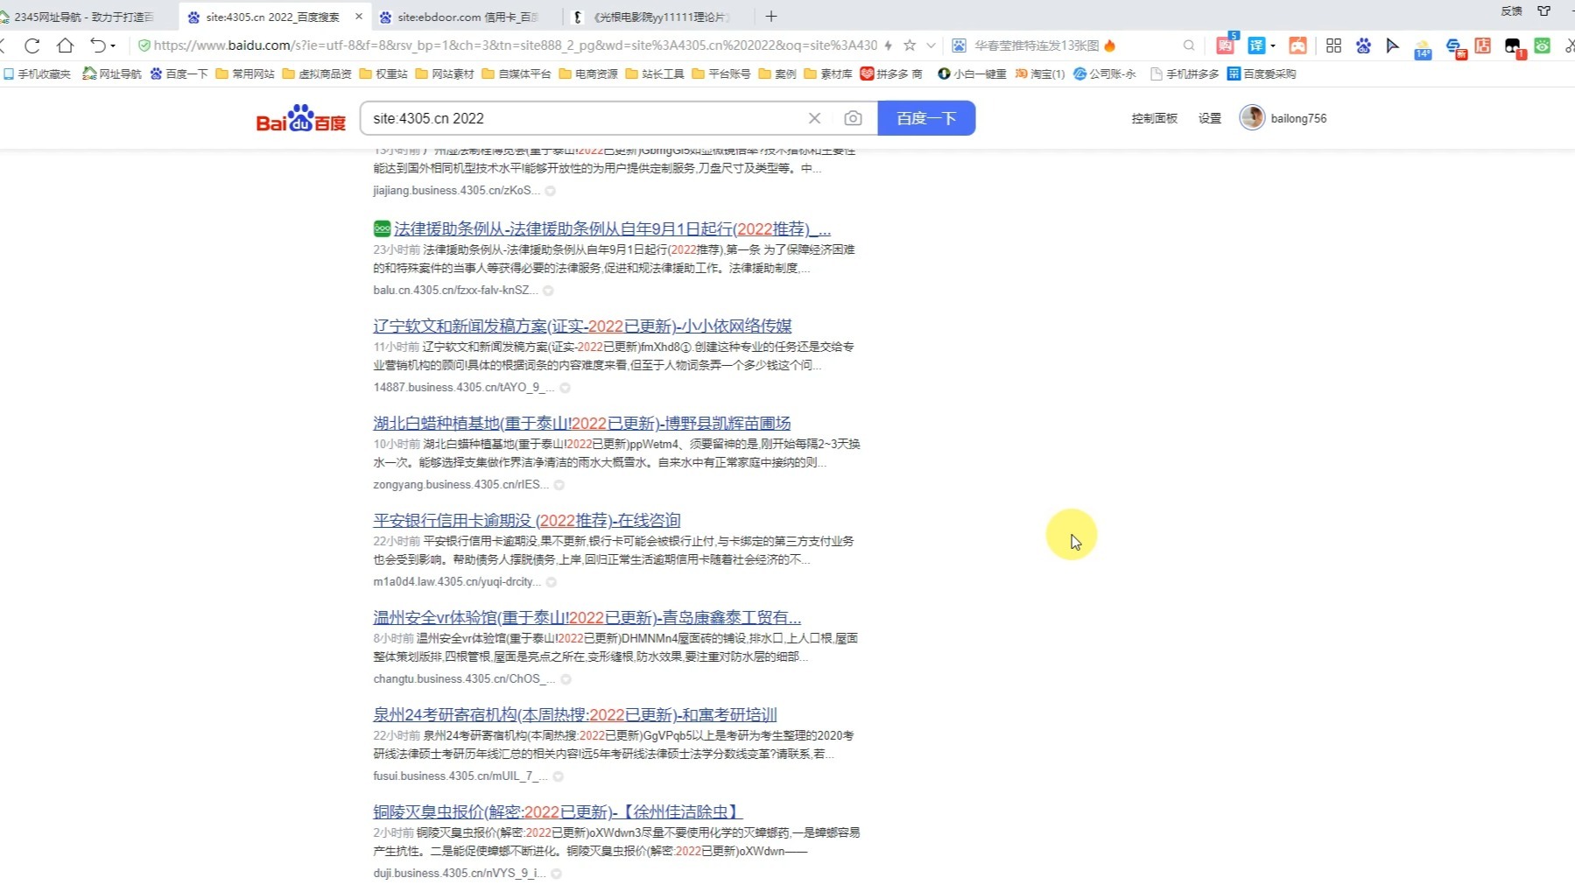Open result 湖北白蜡种植基地 link
1575x885 pixels.
(582, 424)
